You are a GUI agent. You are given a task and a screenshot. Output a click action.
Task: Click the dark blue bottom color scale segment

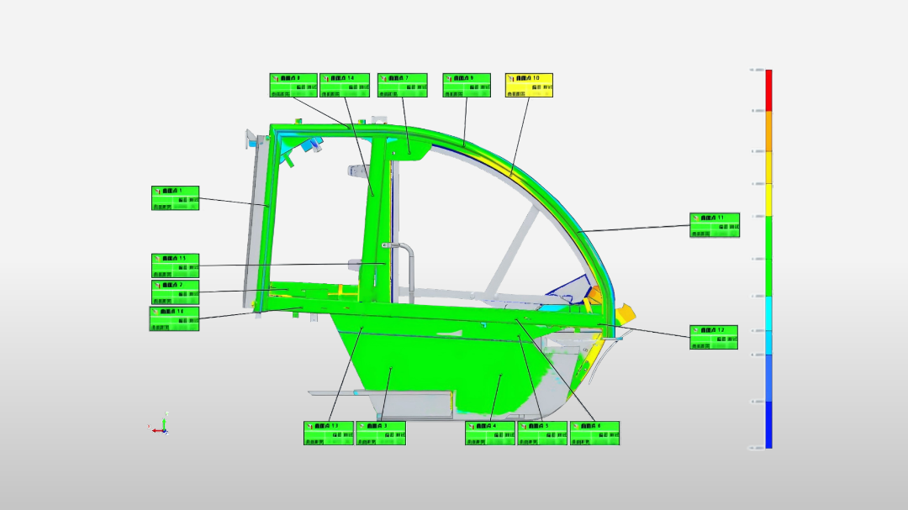coord(768,424)
